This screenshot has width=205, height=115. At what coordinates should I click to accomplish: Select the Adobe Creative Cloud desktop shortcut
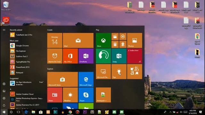pos(6,21)
